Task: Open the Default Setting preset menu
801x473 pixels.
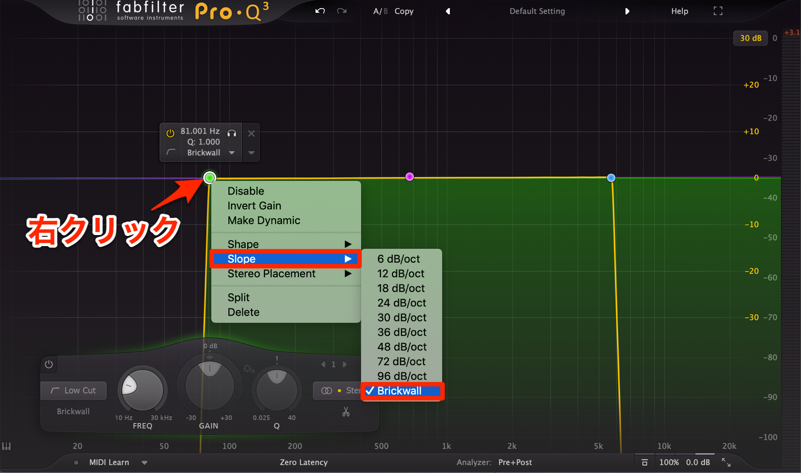Action: pos(537,11)
